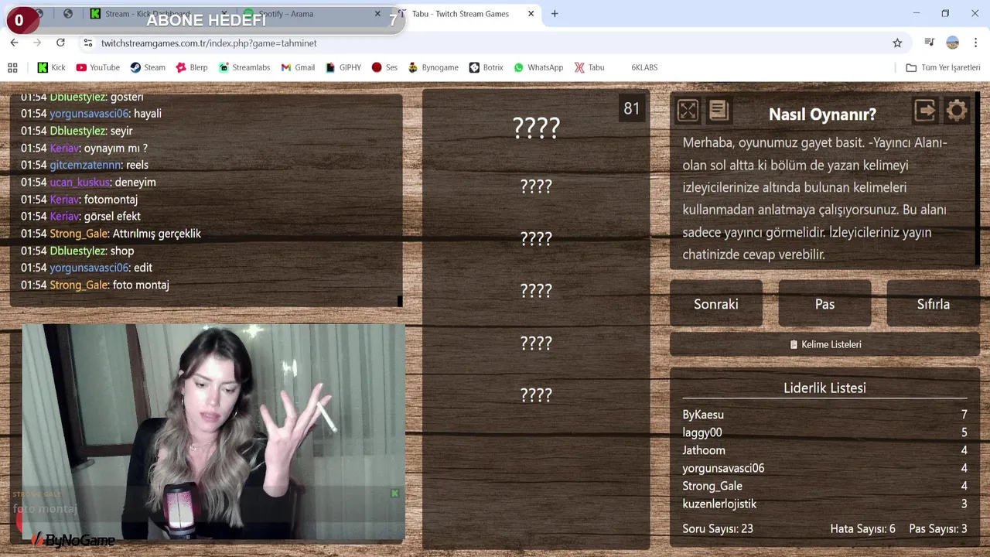Open the WhatsApp bookmark
Screen dimensions: 990x557
click(x=538, y=67)
